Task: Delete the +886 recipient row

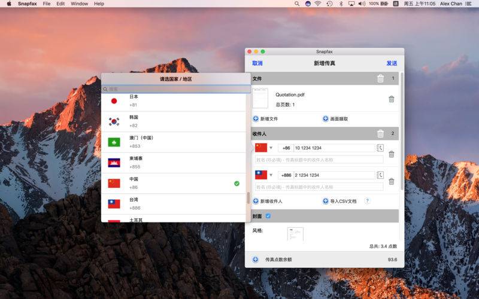Action: tap(392, 182)
